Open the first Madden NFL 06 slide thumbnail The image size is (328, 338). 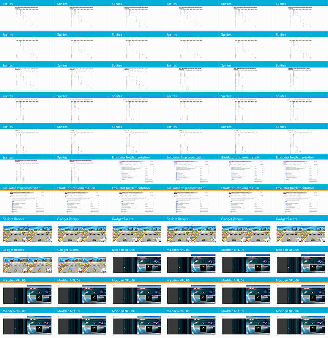(x=136, y=261)
